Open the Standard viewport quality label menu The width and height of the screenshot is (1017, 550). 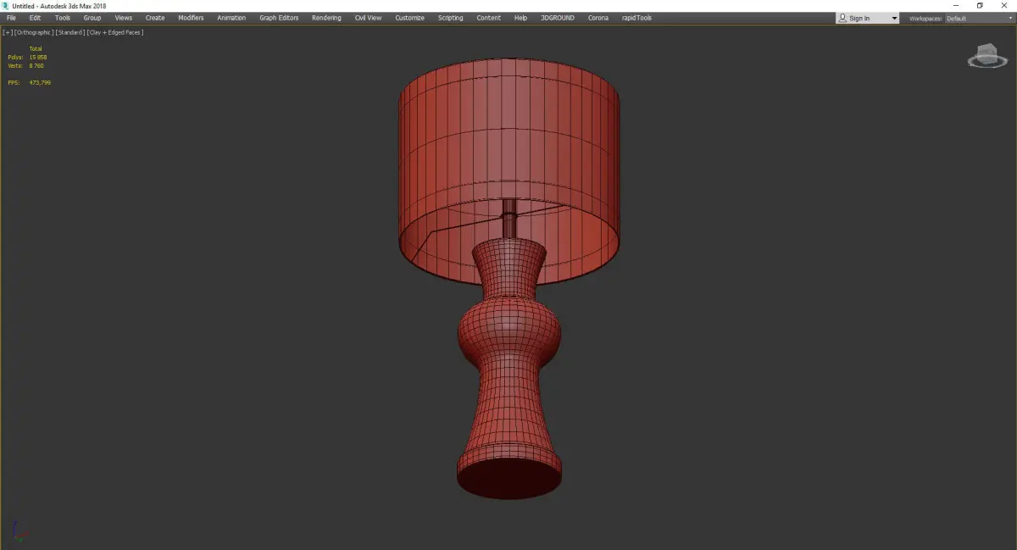[x=70, y=32]
